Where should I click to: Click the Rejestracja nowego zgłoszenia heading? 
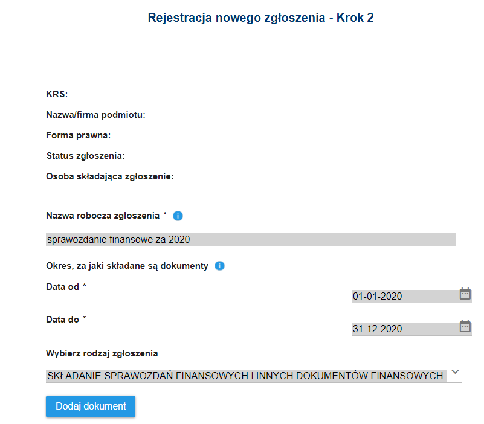click(260, 18)
